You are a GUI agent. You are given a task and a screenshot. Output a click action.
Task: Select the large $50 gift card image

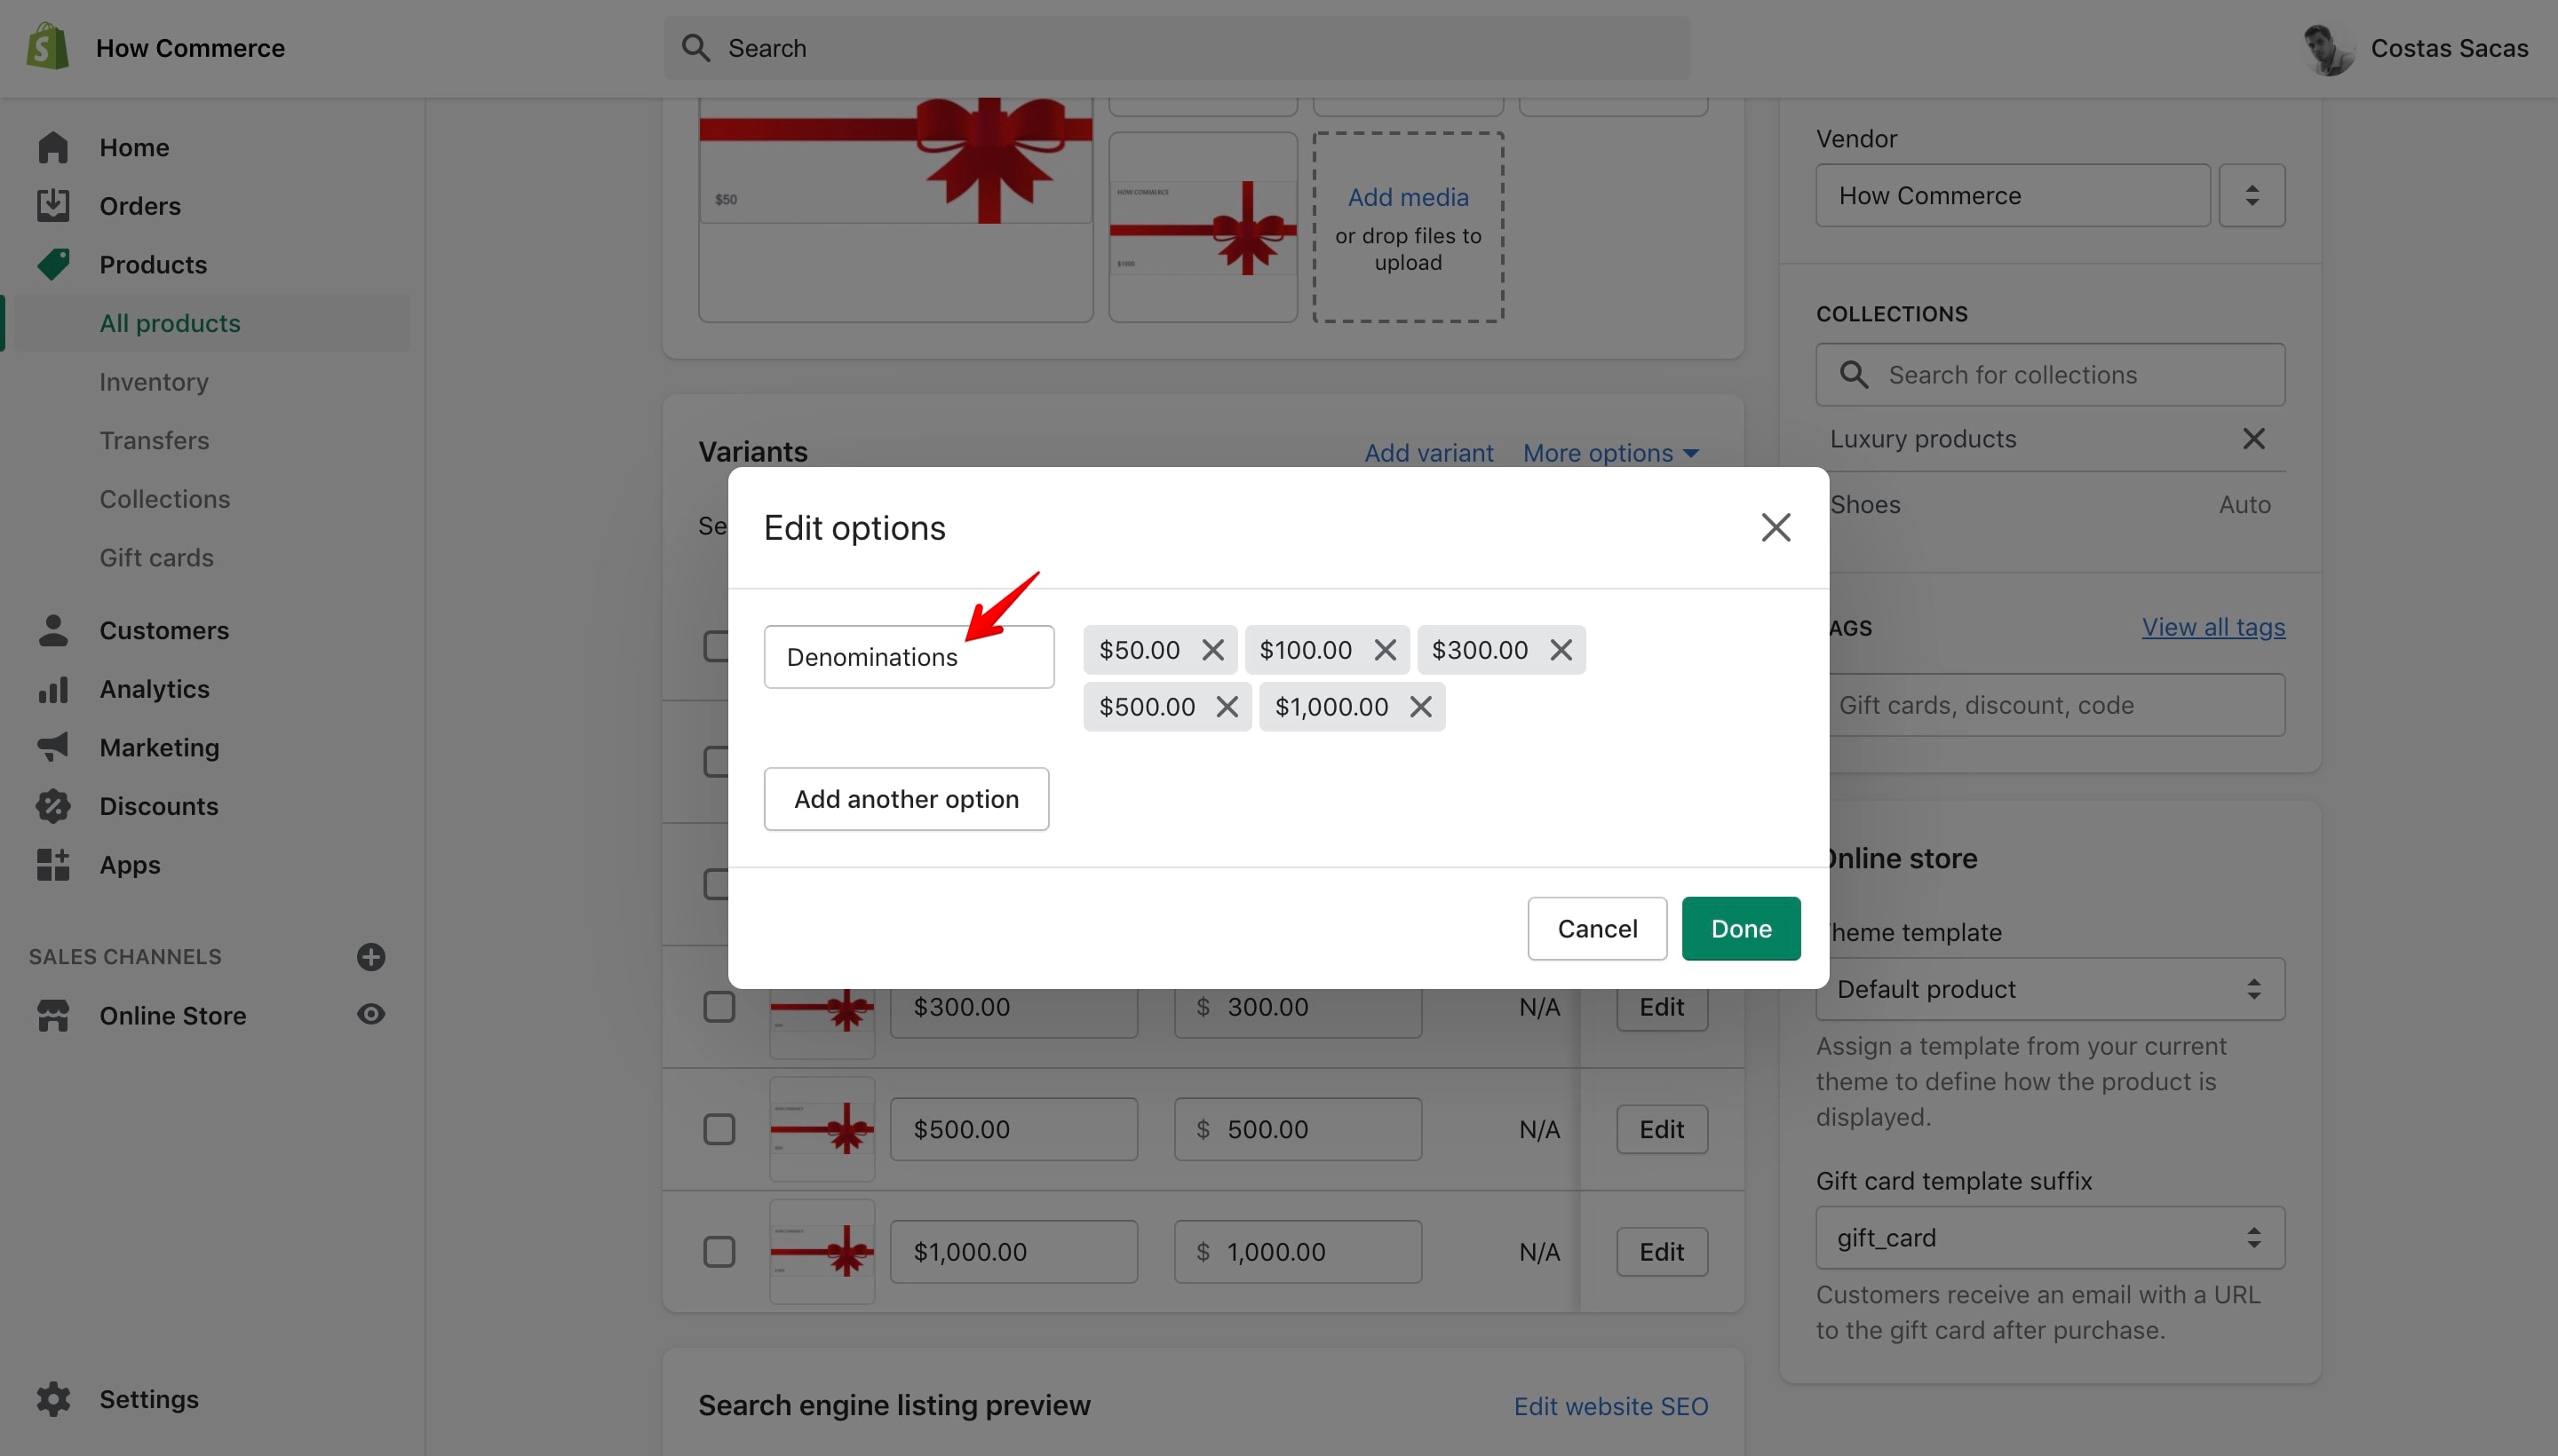click(895, 210)
